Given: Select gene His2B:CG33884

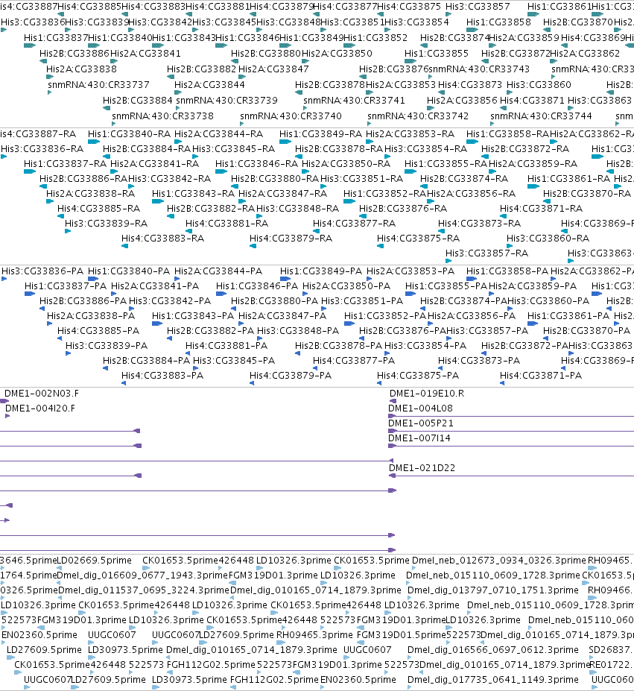Looking at the screenshot, I should tap(138, 101).
